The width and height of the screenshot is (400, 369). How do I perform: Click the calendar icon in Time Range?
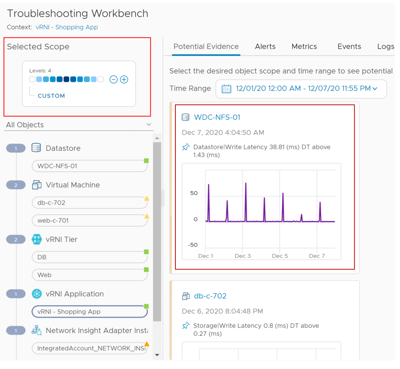[226, 89]
